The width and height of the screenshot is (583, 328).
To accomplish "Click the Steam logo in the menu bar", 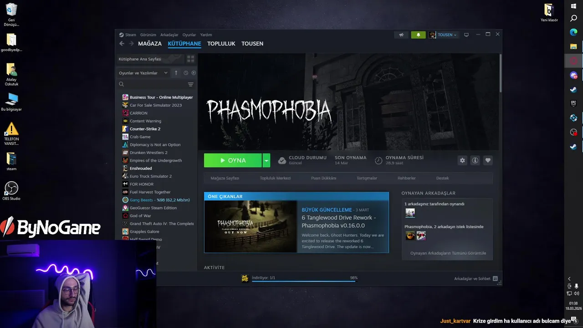I will 122,35.
